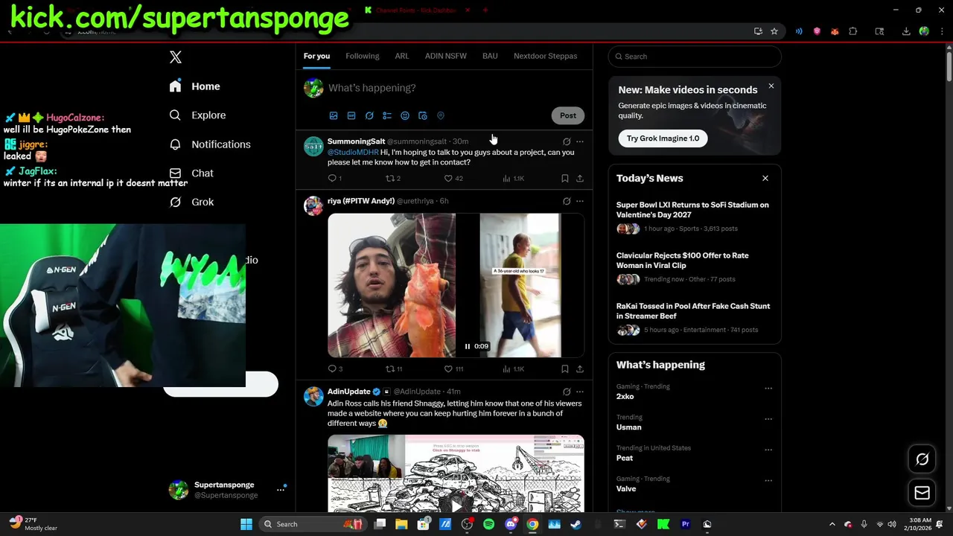Open Windows Start menu

[246, 524]
